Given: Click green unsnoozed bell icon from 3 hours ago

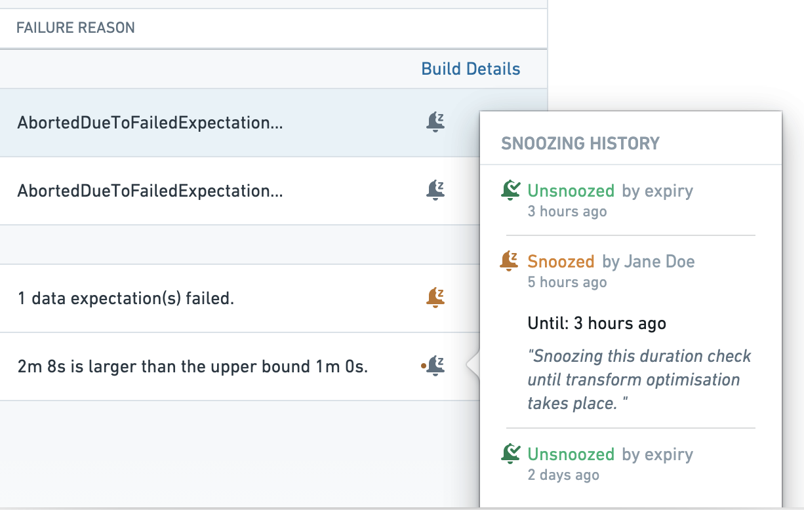Looking at the screenshot, I should 510,191.
